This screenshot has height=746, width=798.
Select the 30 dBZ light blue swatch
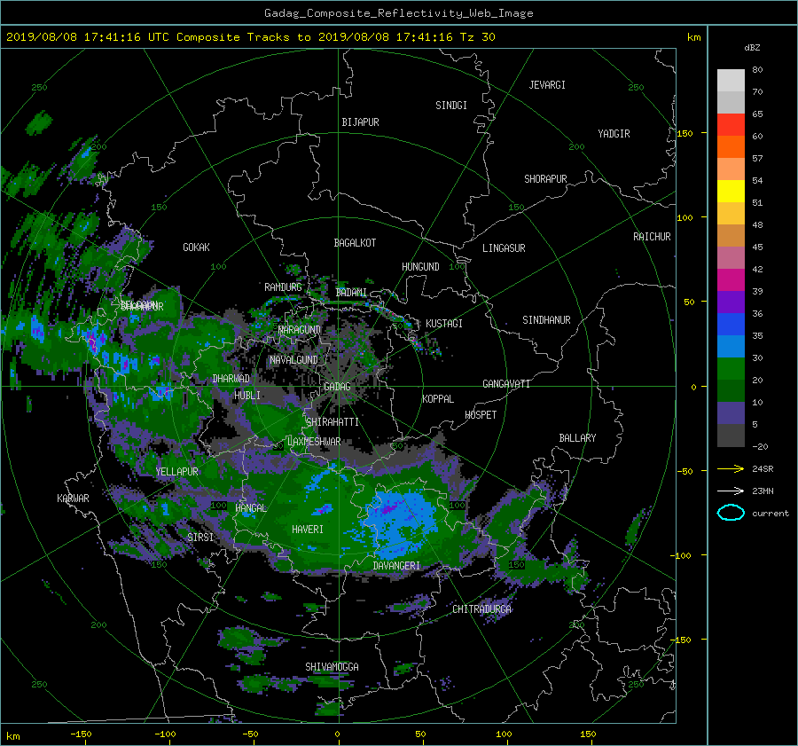click(x=731, y=346)
